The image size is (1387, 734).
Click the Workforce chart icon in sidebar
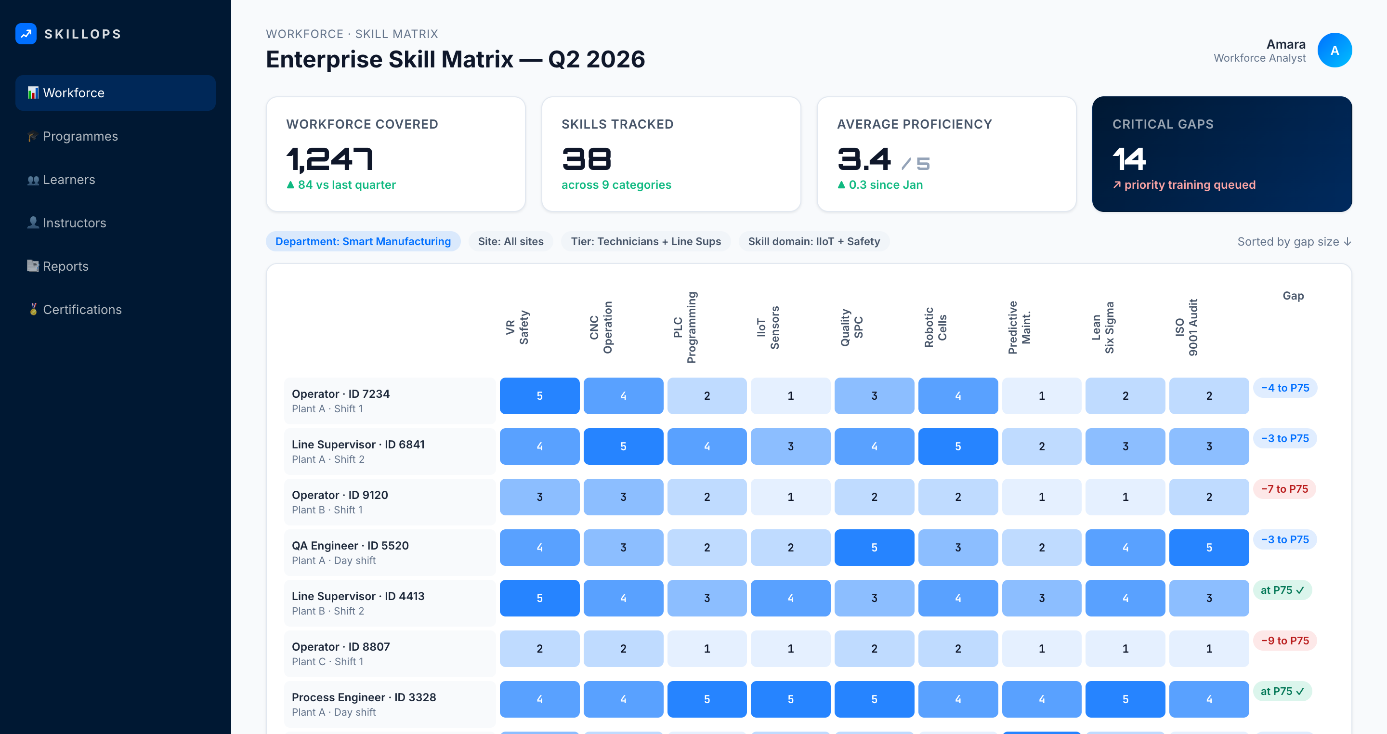click(x=33, y=92)
